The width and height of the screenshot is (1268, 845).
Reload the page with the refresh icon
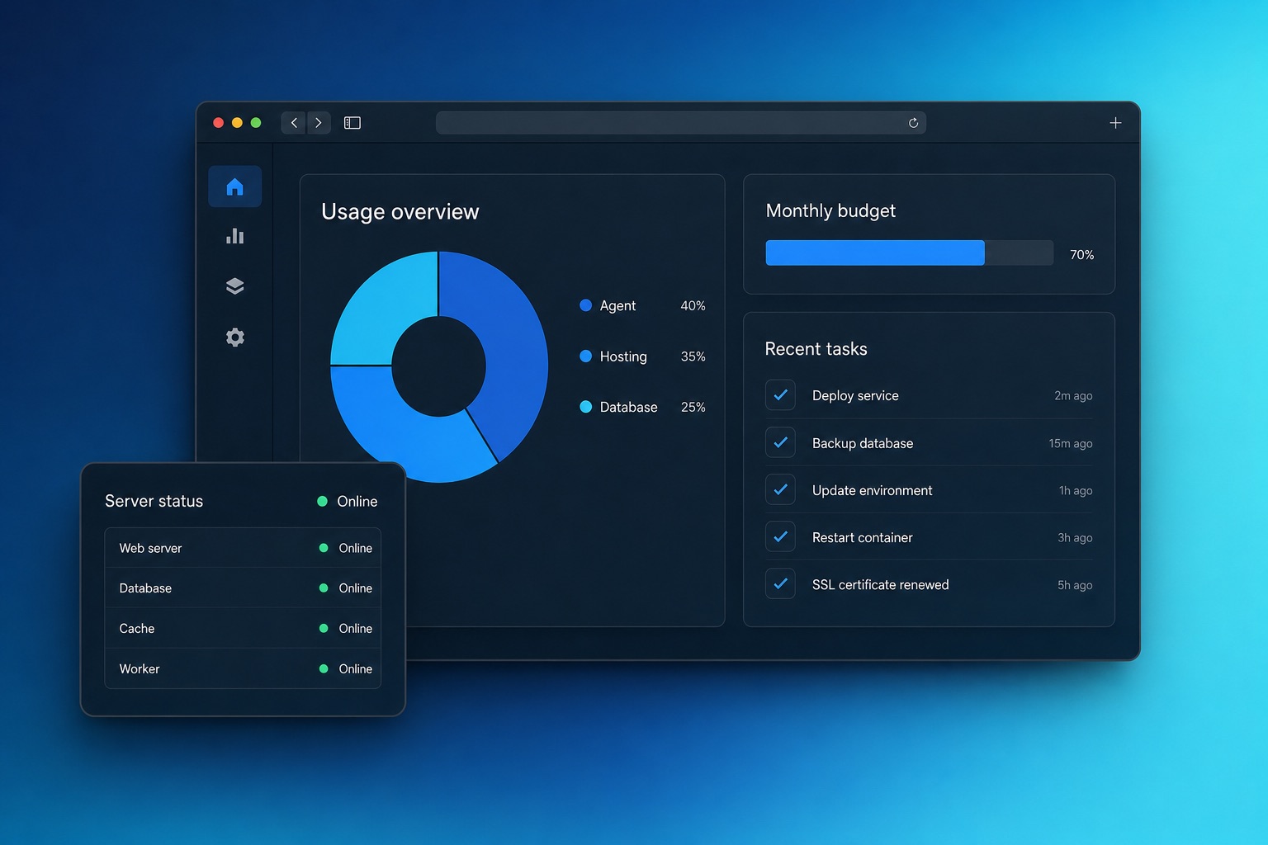click(x=913, y=123)
